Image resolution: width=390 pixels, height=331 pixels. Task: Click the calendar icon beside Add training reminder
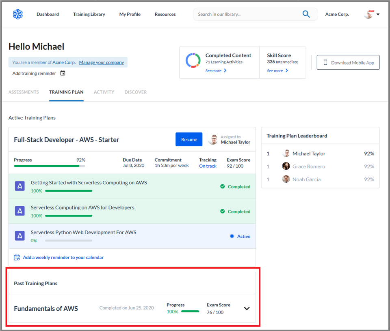(63, 73)
